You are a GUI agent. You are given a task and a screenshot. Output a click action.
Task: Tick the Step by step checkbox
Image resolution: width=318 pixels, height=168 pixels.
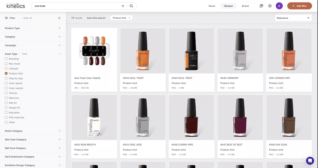6,78
